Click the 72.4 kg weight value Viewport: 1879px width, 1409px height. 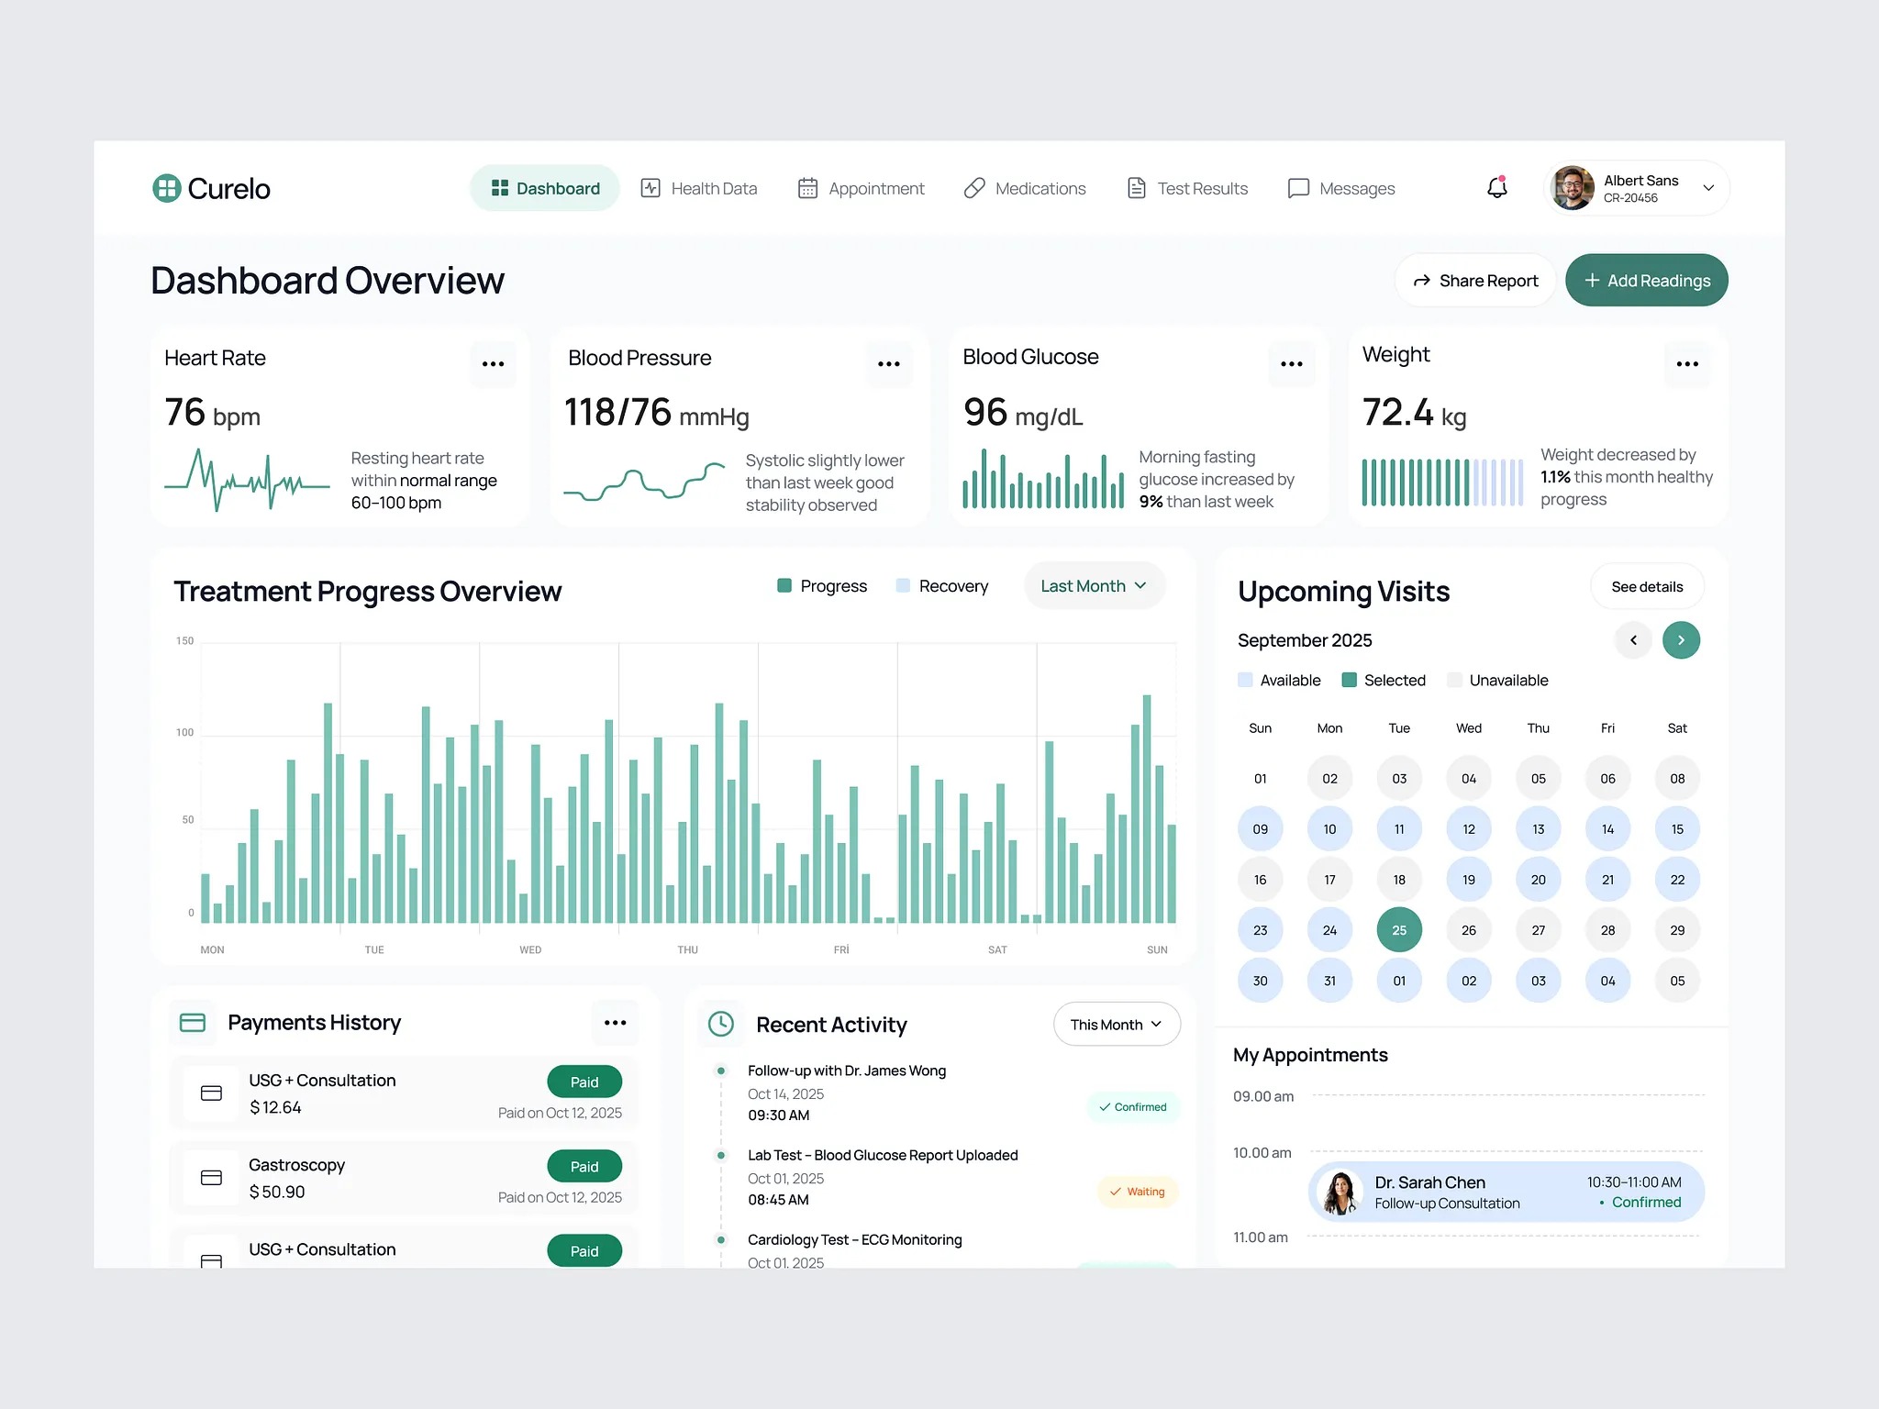(x=1414, y=413)
